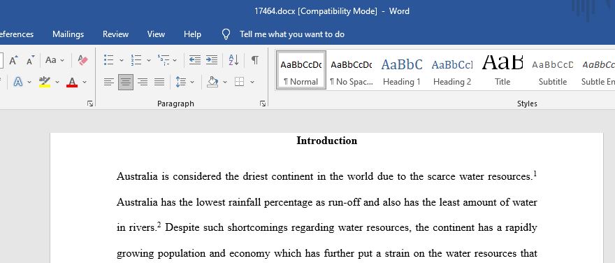The width and height of the screenshot is (615, 263).
Task: Apply the Heading 1 style
Action: pyautogui.click(x=402, y=71)
